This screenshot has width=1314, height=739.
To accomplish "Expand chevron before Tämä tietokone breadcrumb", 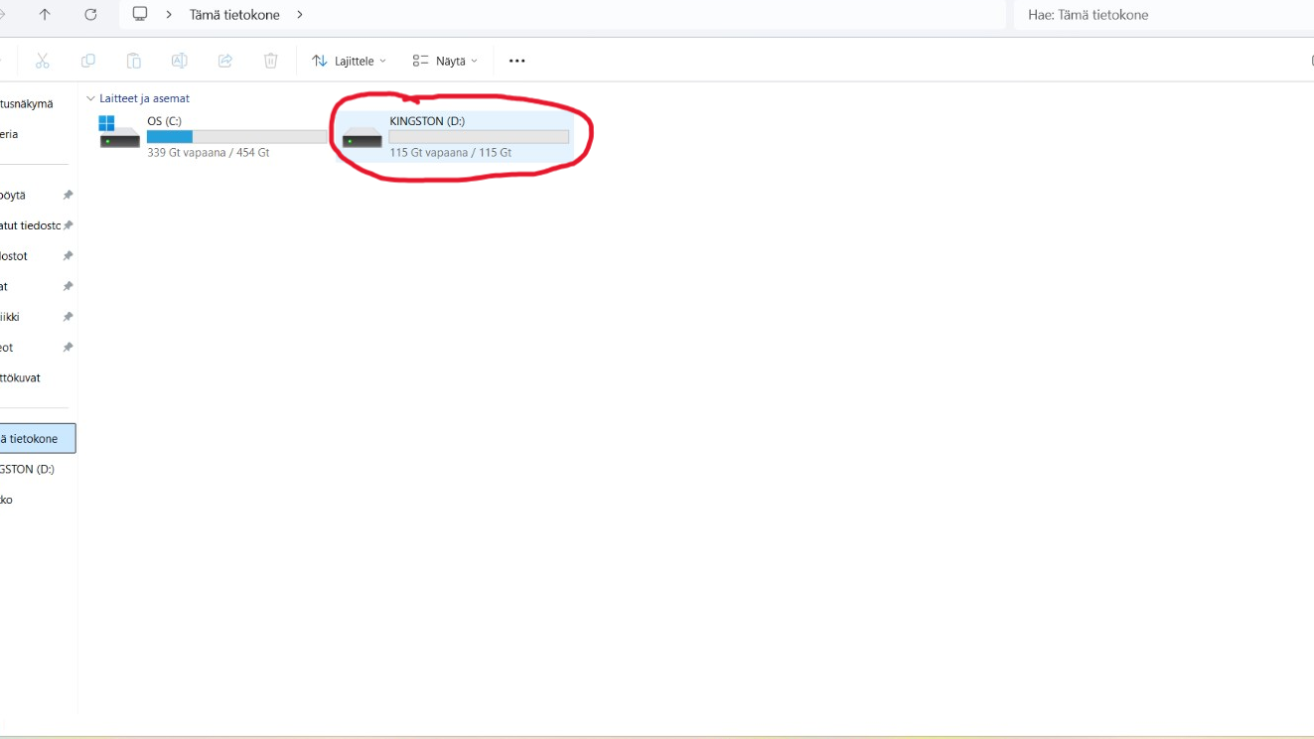I will [x=169, y=15].
